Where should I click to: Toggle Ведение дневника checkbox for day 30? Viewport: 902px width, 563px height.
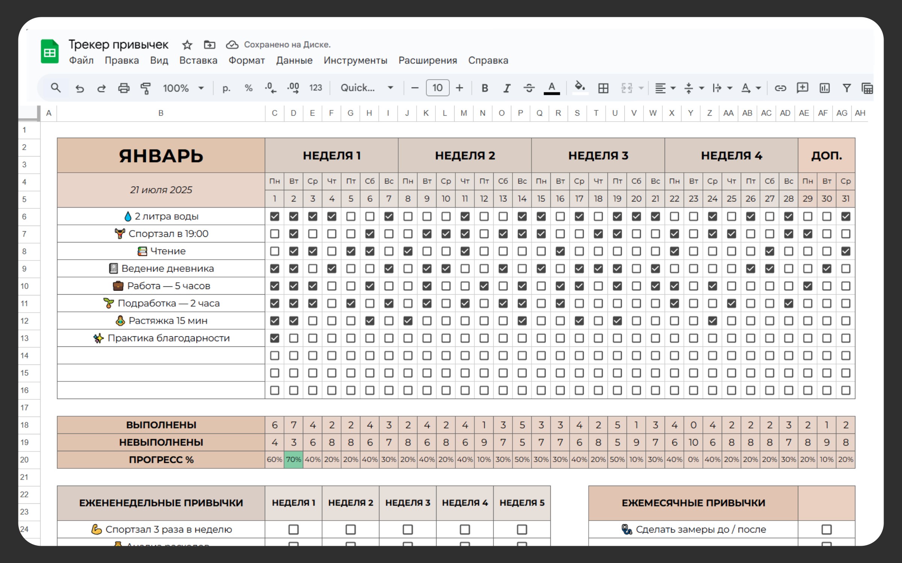(x=826, y=269)
